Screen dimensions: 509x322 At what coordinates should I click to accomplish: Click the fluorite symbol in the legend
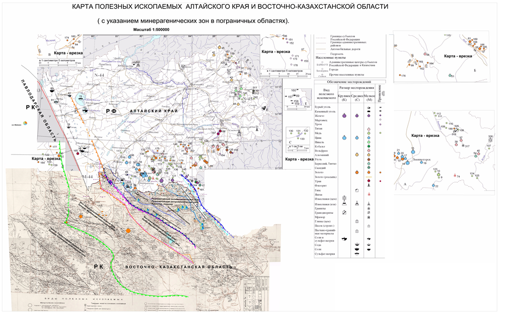point(369,185)
